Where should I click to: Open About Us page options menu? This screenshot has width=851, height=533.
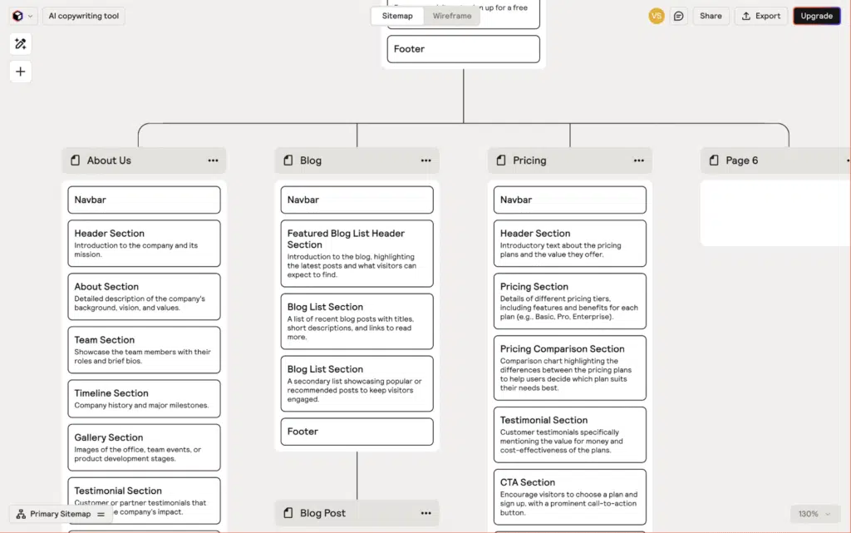[213, 160]
